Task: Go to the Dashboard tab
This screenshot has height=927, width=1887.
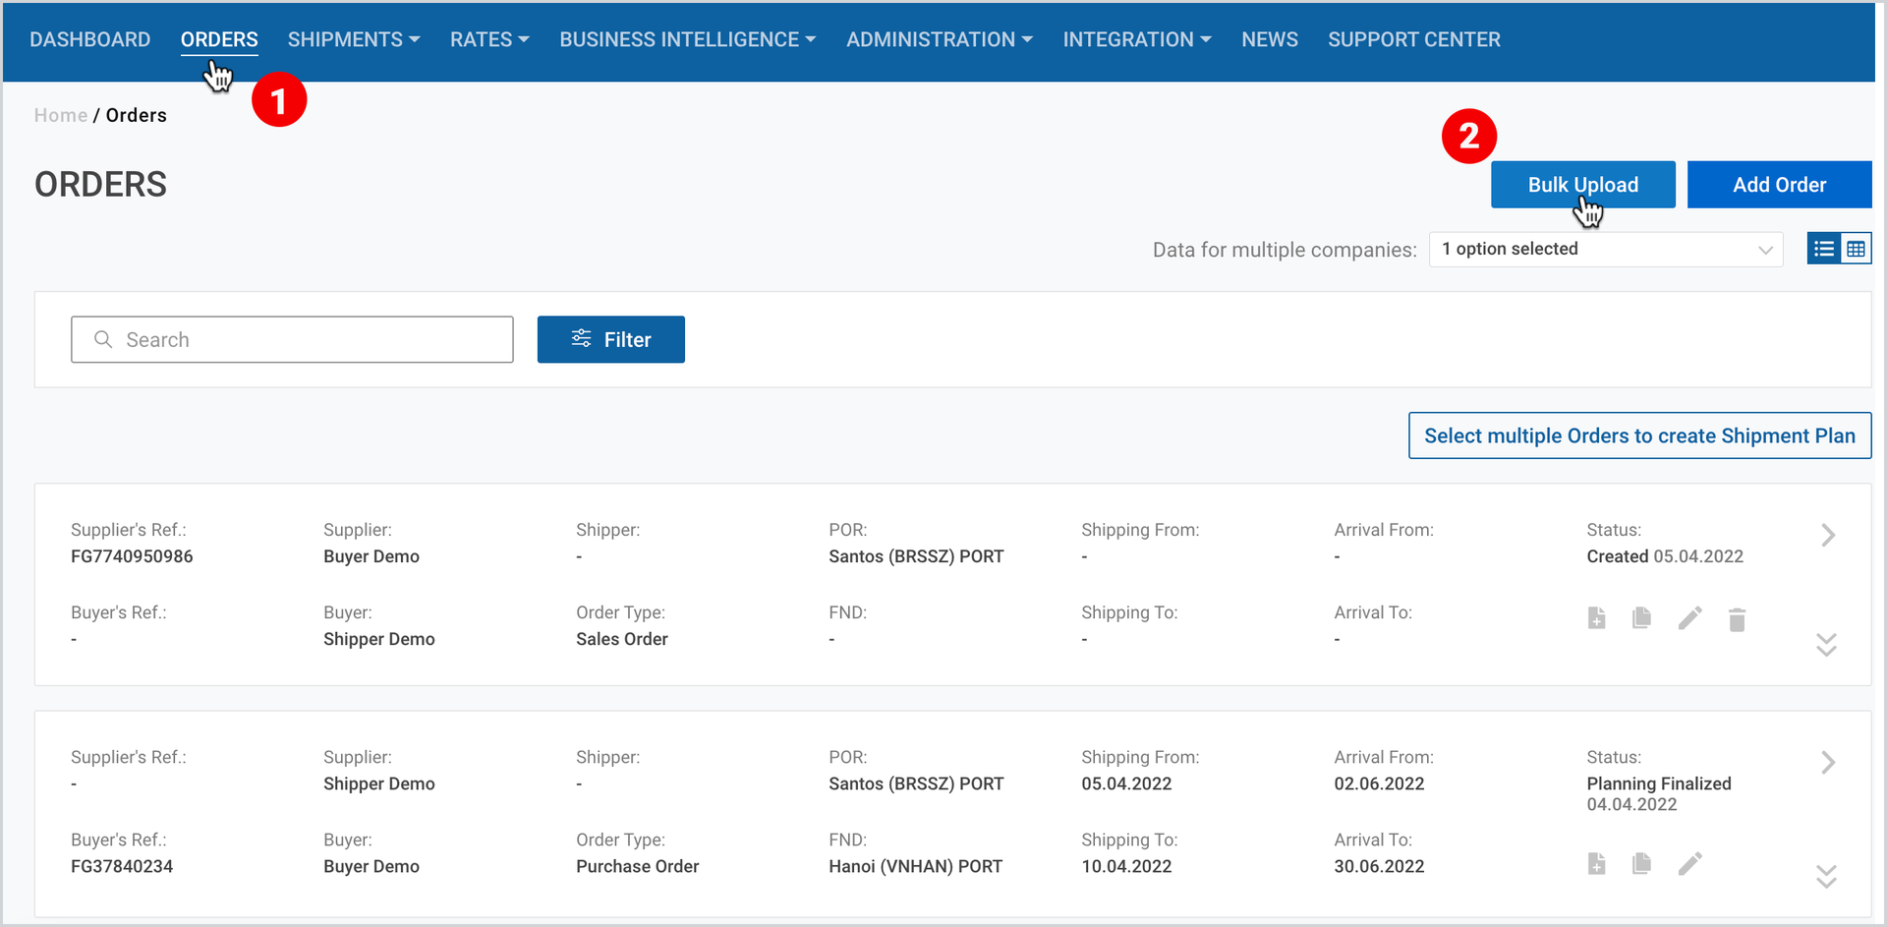Action: coord(90,40)
